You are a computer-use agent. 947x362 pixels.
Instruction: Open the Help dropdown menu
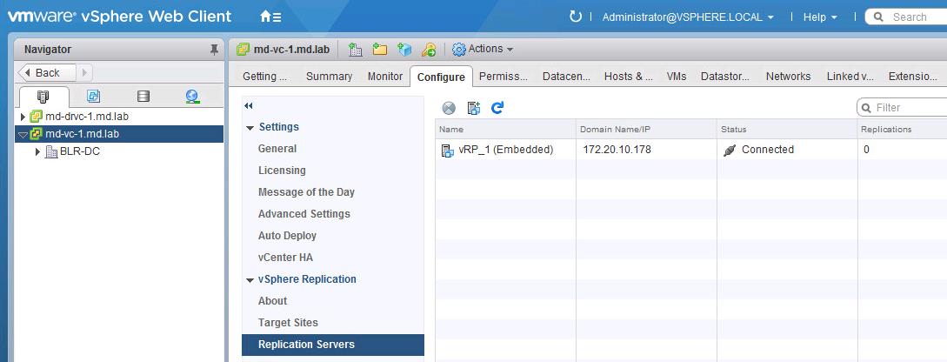[820, 17]
